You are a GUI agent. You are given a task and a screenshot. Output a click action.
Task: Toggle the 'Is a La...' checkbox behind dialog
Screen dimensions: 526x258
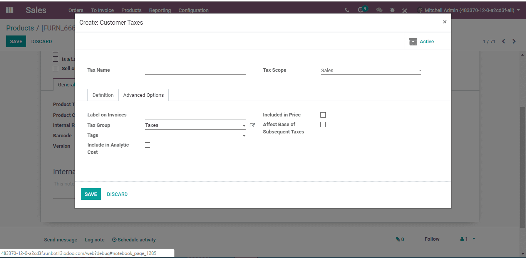pyautogui.click(x=55, y=59)
